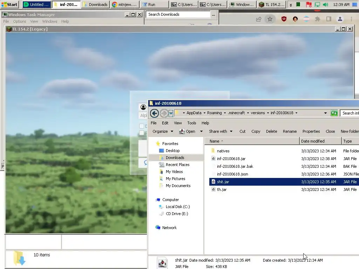
Task: Click the Start button on taskbar
Action: [x=9, y=5]
